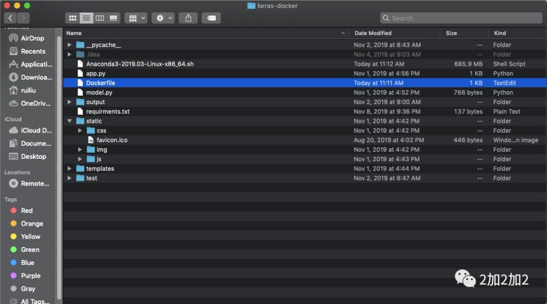The width and height of the screenshot is (547, 304).
Task: Click inside the Search field
Action: point(461,18)
